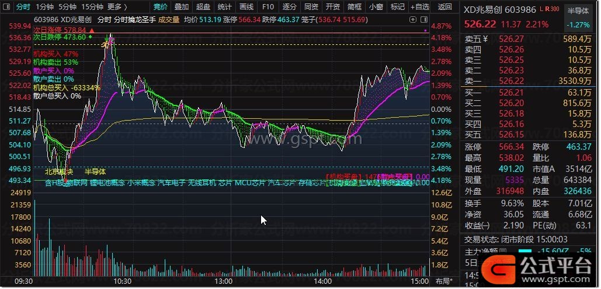This screenshot has width=601, height=289.
Task: Click the 买一 price 526.21 row
Action: click(x=527, y=92)
